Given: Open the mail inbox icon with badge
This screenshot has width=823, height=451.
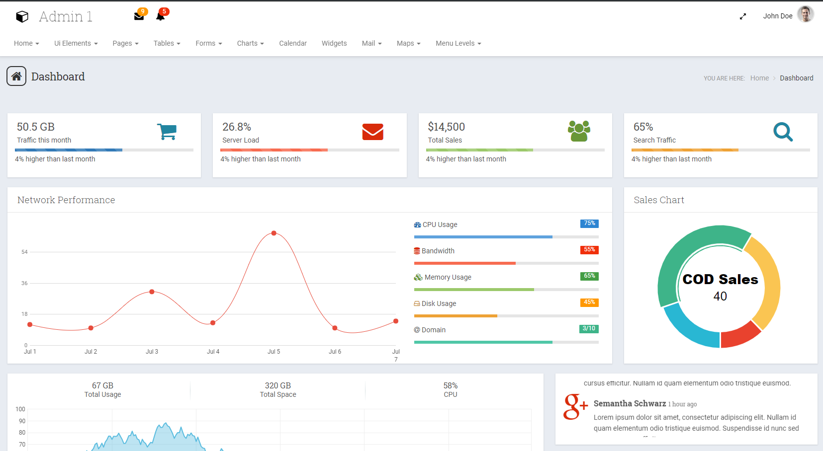Looking at the screenshot, I should click(139, 16).
